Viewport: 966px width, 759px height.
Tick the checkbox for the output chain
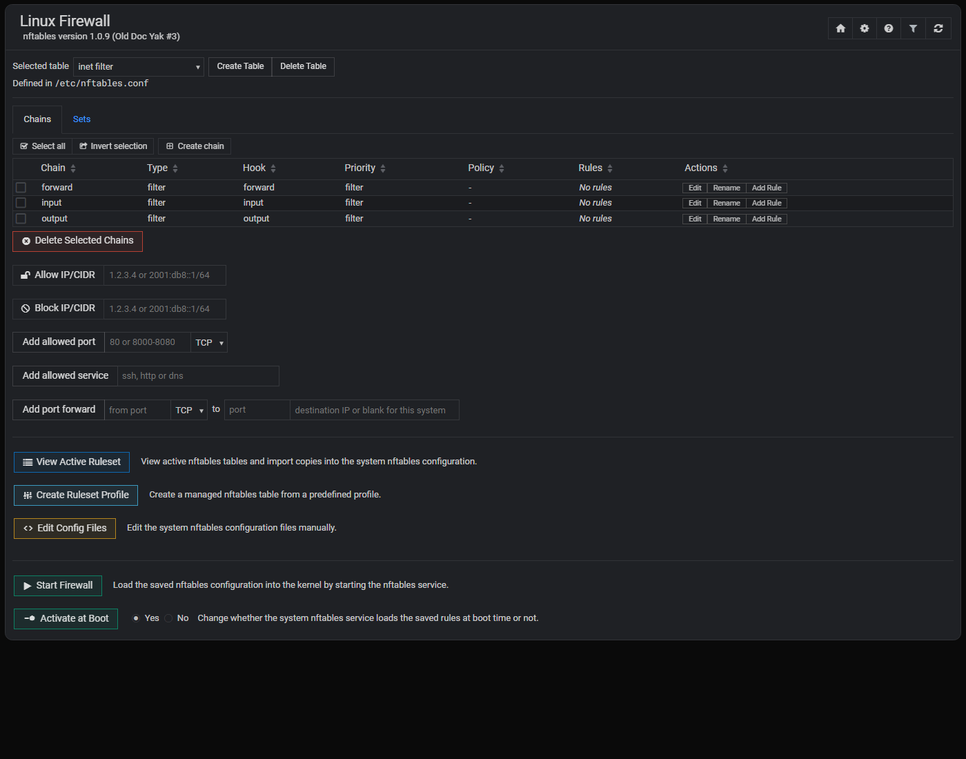click(21, 219)
